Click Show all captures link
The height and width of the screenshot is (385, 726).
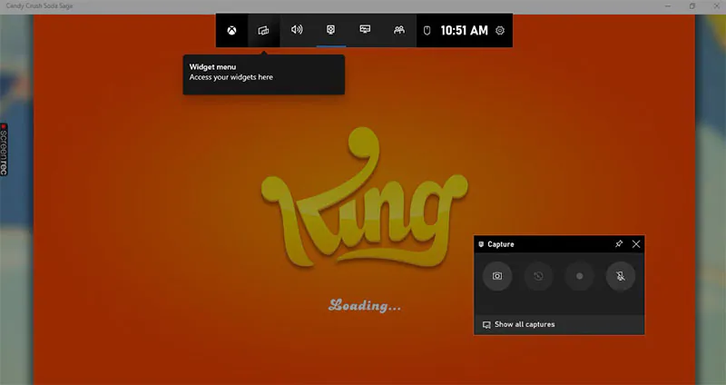pos(518,324)
